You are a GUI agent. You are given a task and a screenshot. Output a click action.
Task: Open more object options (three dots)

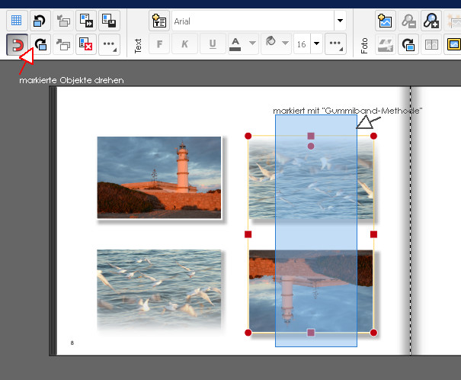[109, 45]
